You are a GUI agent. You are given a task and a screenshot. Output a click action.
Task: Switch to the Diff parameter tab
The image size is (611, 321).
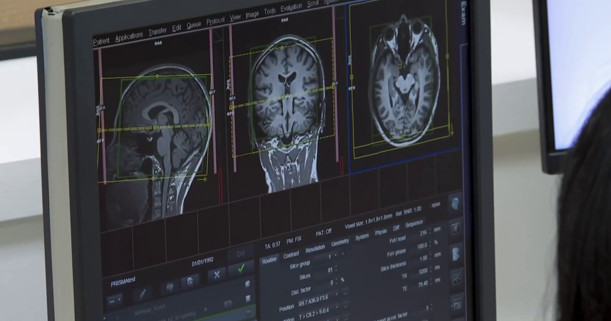click(396, 228)
